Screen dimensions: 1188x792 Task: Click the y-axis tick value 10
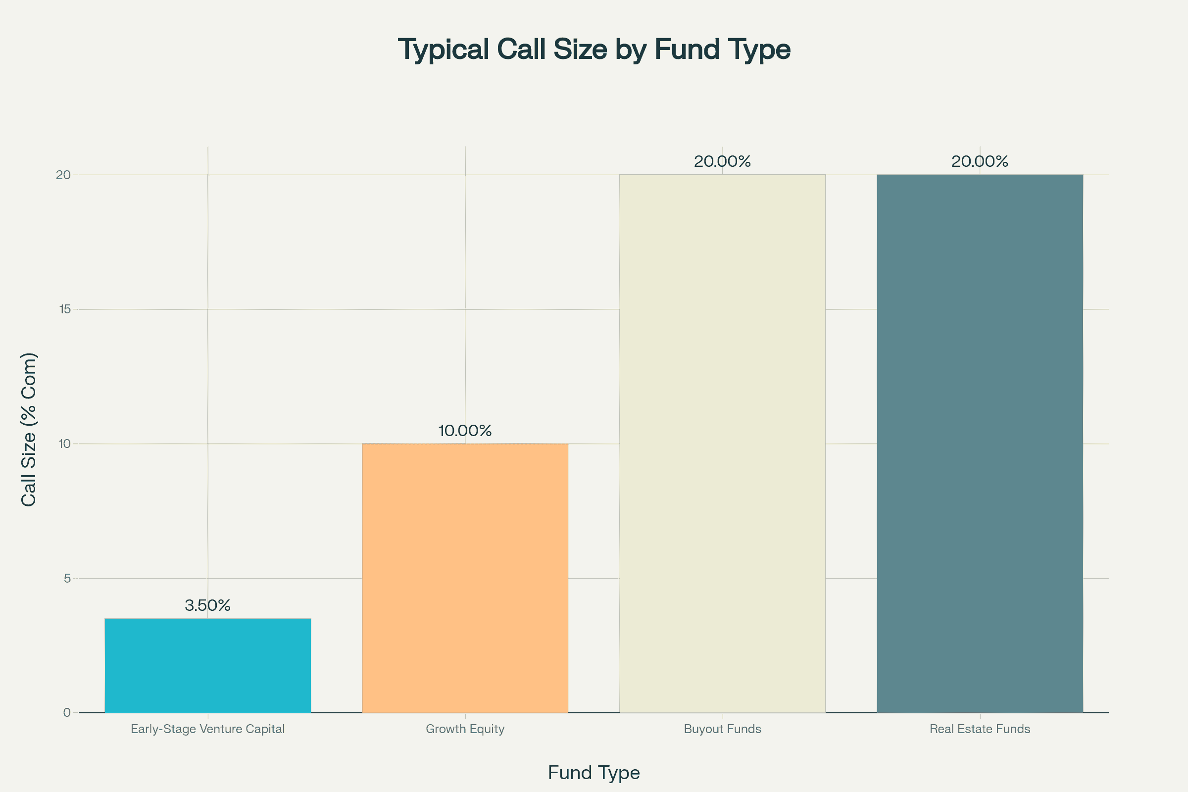(x=64, y=444)
